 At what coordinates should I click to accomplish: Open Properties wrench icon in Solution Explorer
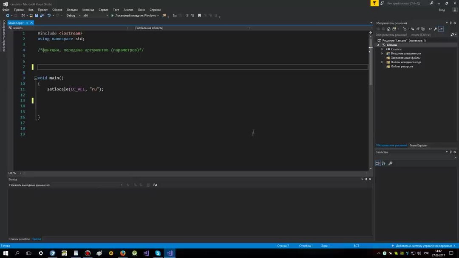pyautogui.click(x=436, y=29)
